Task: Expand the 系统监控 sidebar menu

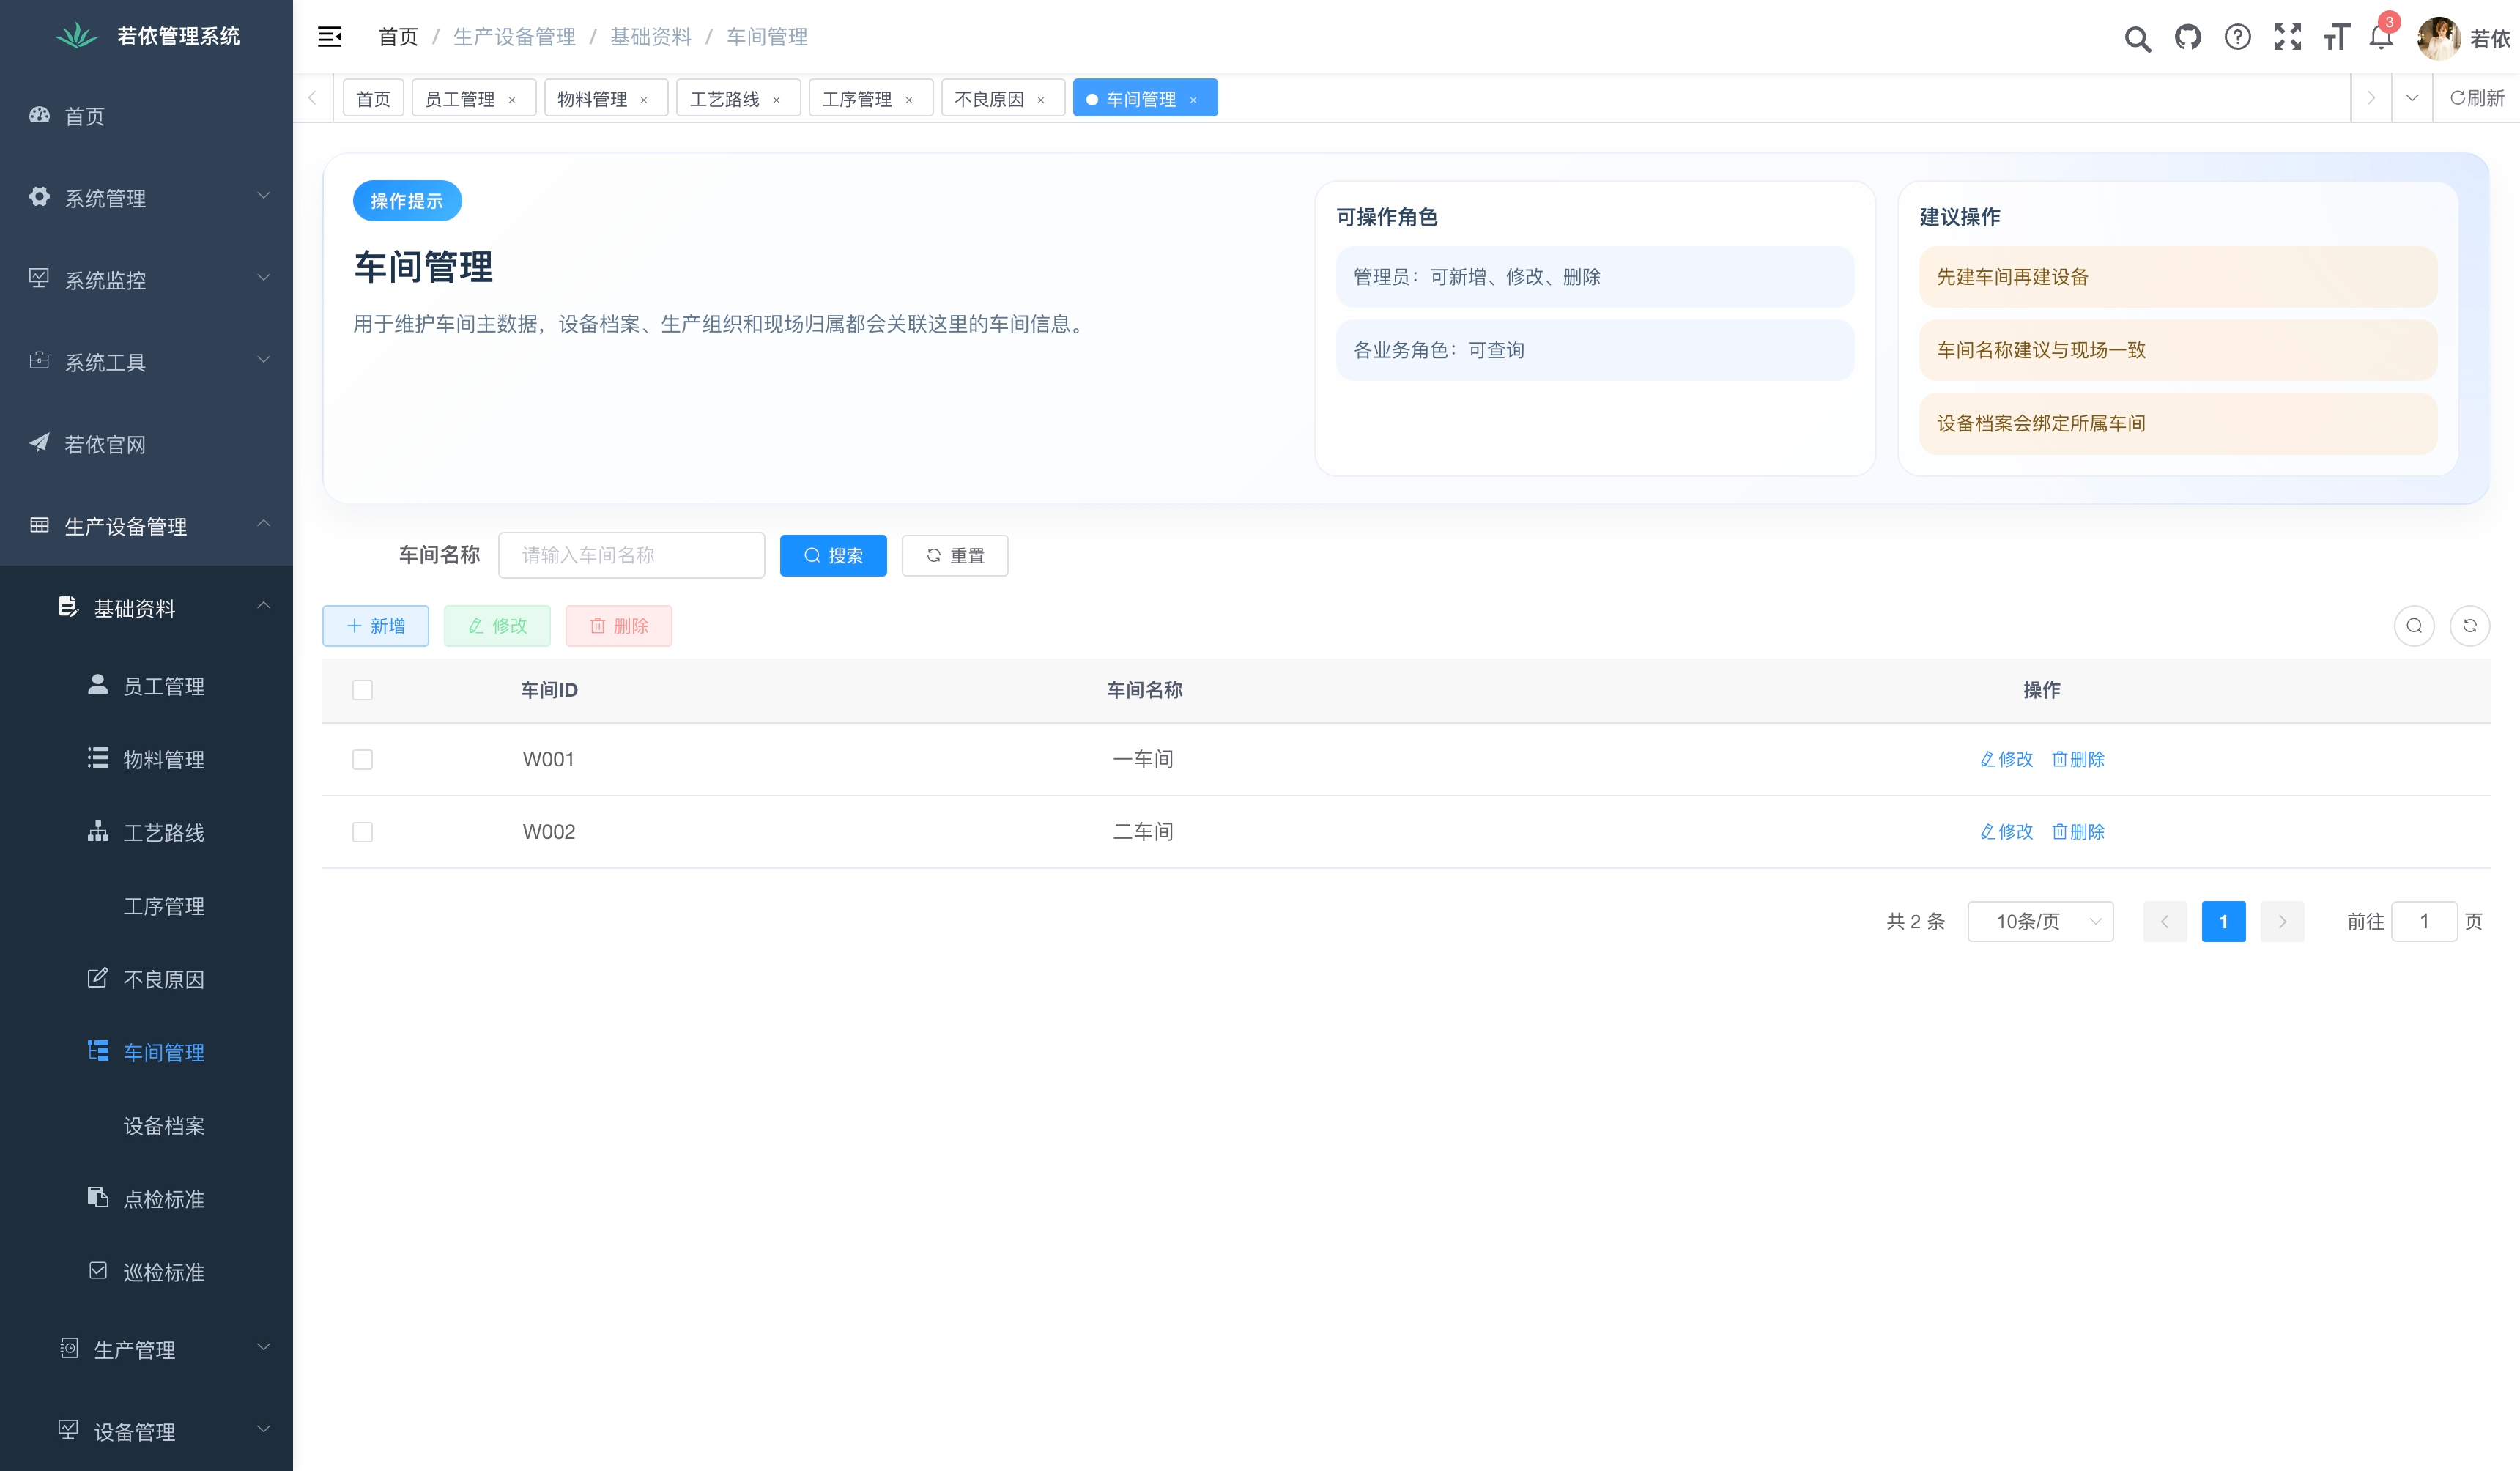Action: point(146,280)
